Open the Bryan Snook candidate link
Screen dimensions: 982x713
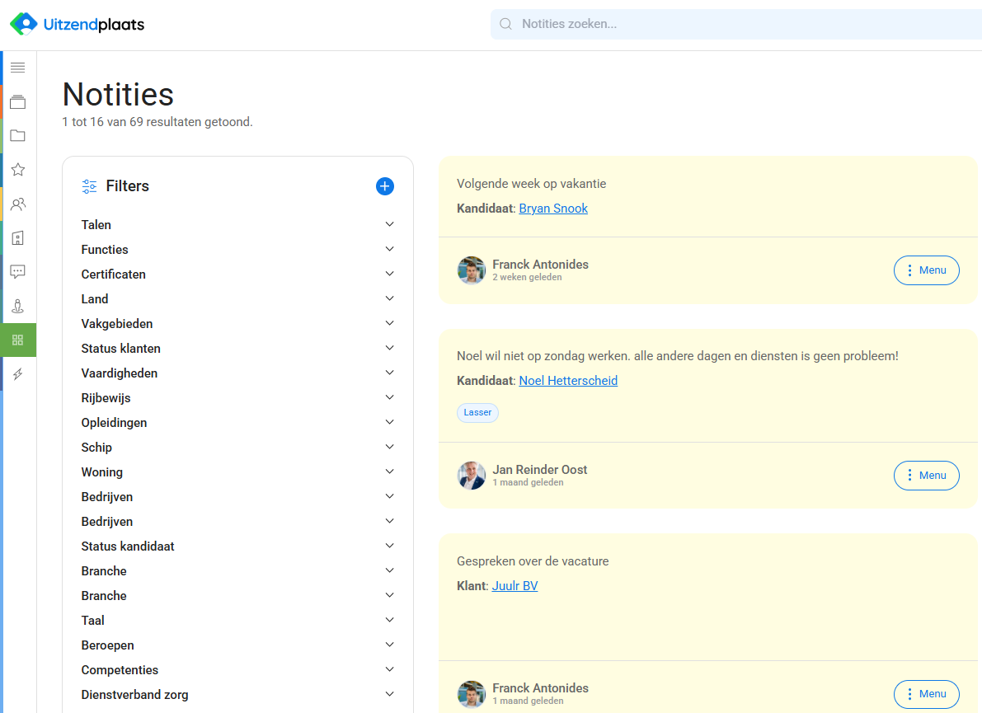pyautogui.click(x=553, y=209)
